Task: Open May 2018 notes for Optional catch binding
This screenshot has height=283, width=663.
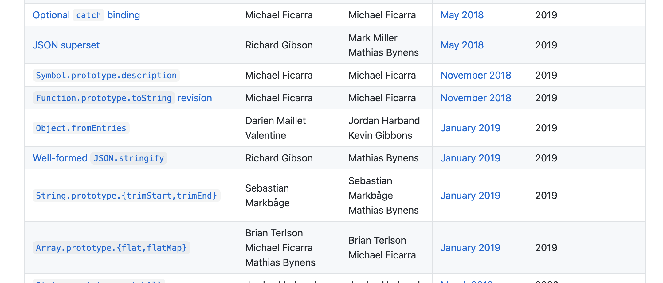Action: 462,15
